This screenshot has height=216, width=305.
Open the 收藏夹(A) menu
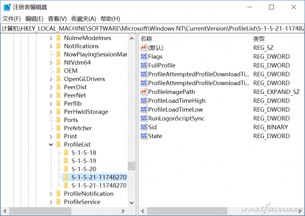coord(84,19)
